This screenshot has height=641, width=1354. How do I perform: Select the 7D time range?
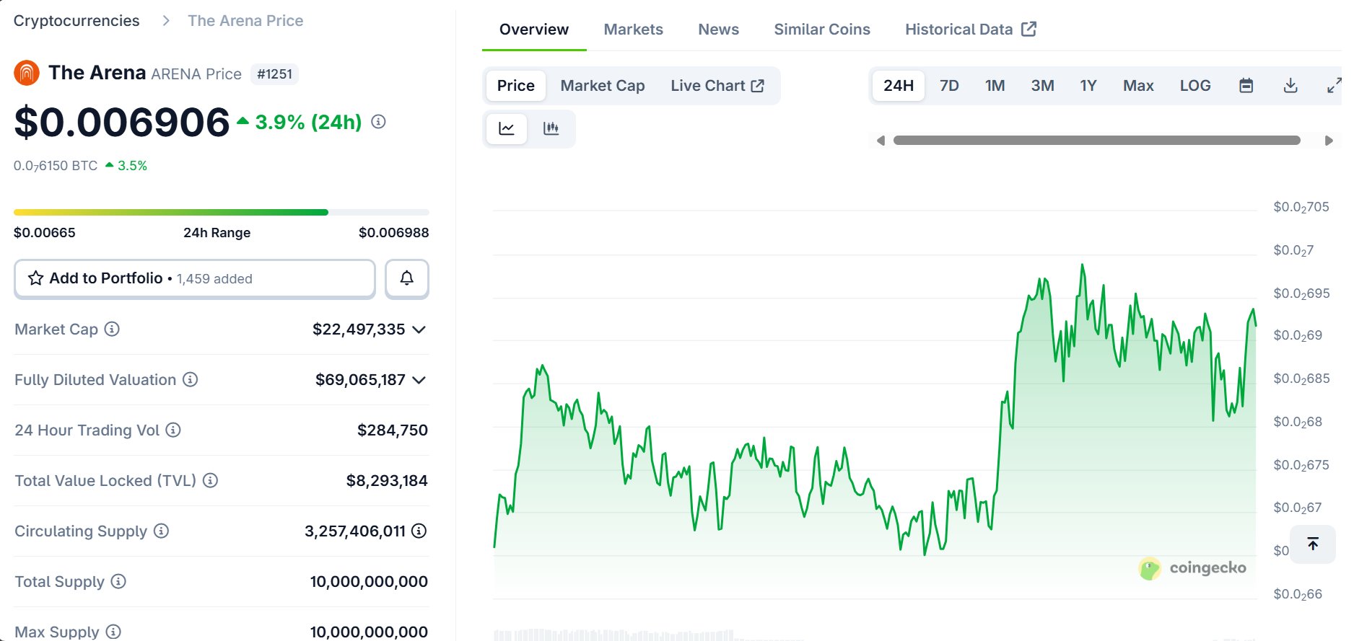(x=948, y=86)
